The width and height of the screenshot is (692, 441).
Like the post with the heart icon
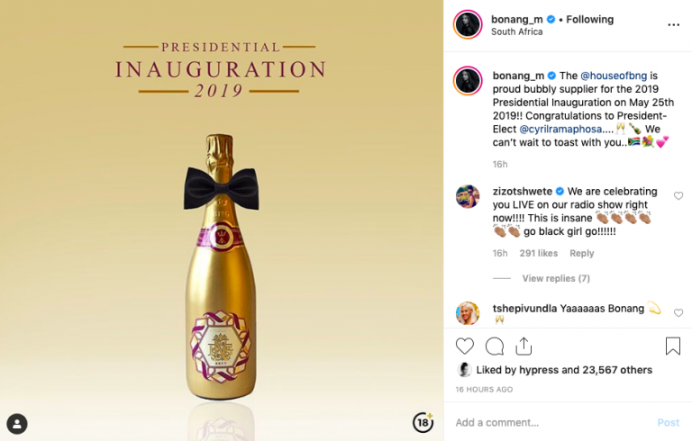click(465, 346)
